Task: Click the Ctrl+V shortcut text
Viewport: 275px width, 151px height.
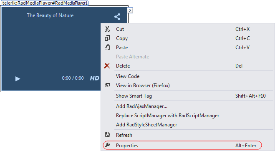Action: (x=242, y=48)
